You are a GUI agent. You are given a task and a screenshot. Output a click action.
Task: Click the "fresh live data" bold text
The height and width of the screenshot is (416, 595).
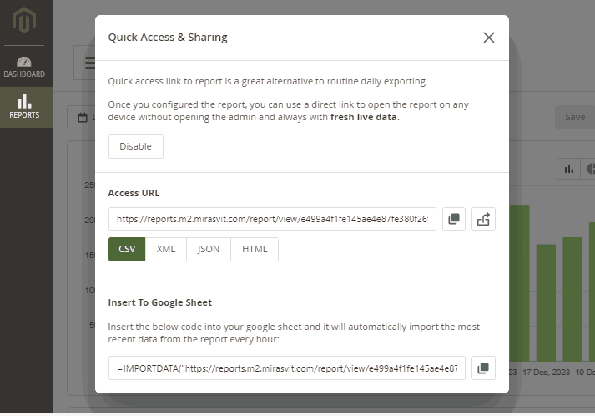coord(364,117)
